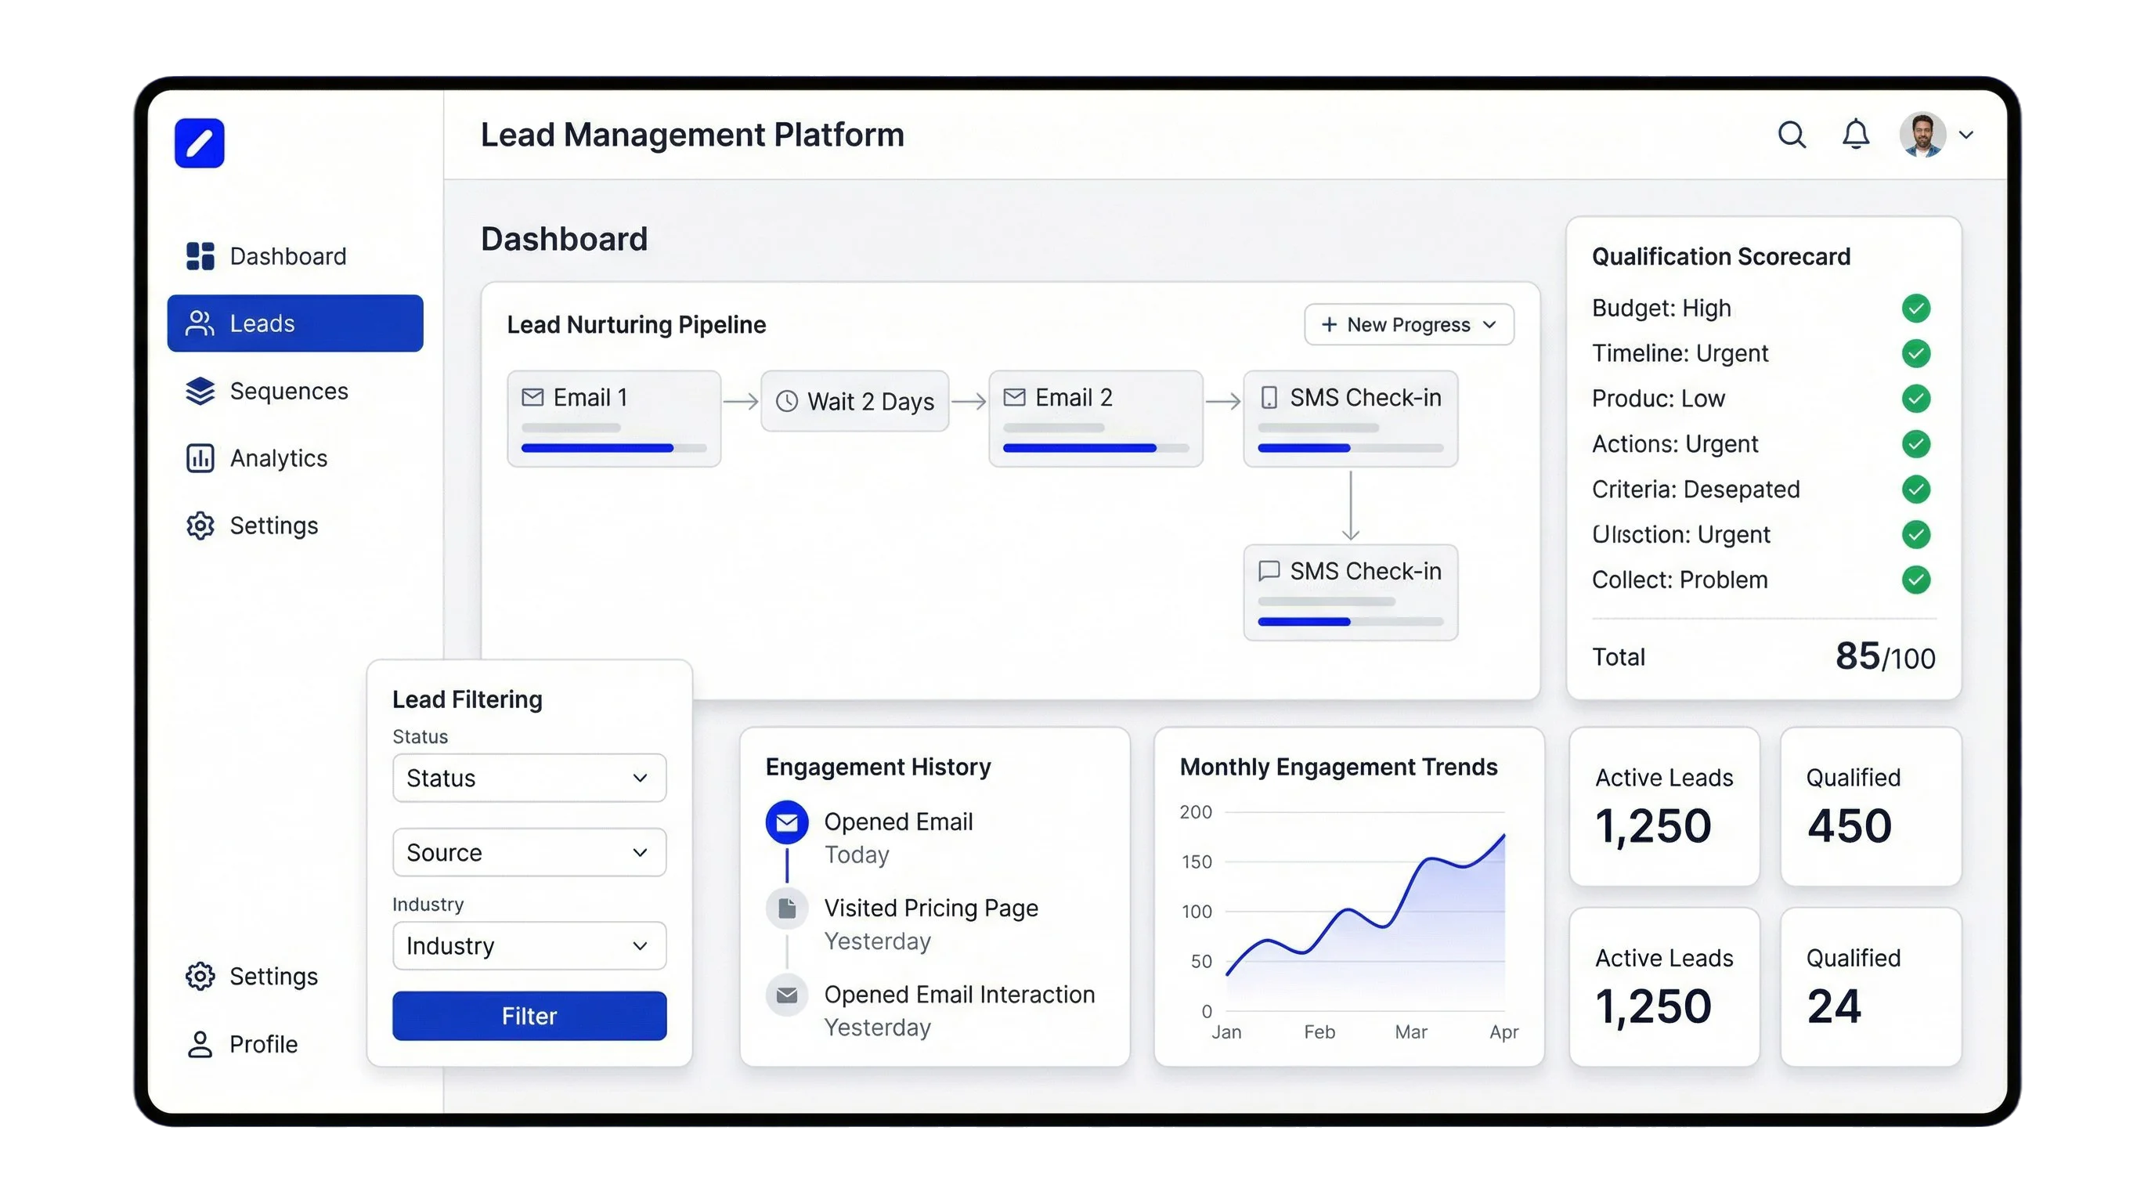Open the Source dropdown
2155x1203 pixels.
tap(529, 852)
